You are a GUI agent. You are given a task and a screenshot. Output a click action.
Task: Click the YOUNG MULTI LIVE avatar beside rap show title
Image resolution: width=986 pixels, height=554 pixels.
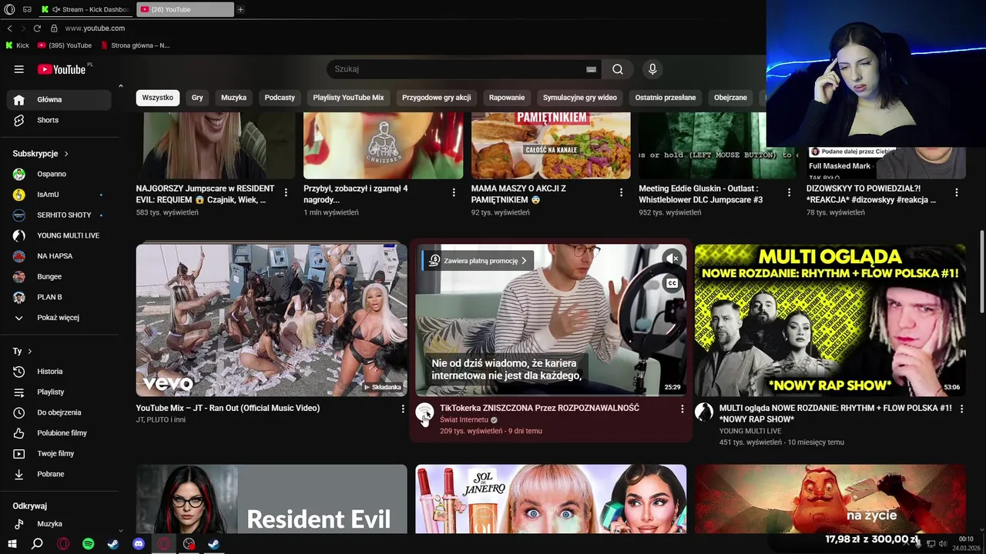click(704, 412)
